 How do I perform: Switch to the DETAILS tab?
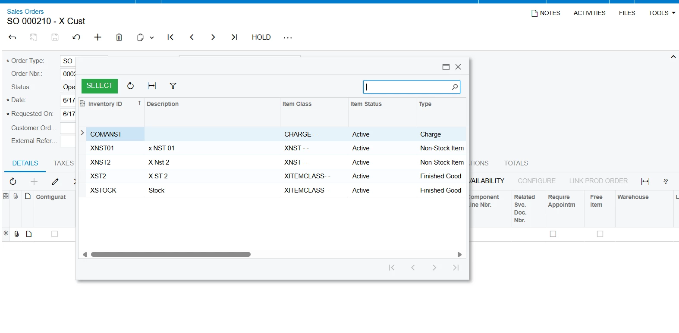click(25, 163)
